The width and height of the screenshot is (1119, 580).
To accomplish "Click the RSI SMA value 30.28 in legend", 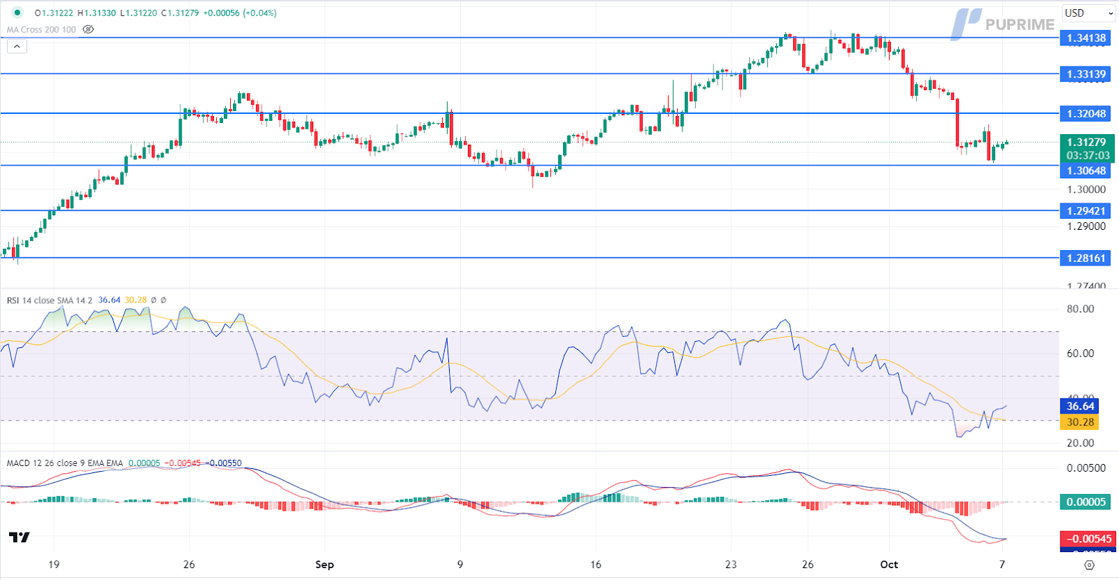I will coord(136,300).
